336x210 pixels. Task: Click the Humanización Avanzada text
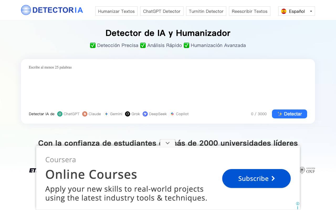[218, 45]
